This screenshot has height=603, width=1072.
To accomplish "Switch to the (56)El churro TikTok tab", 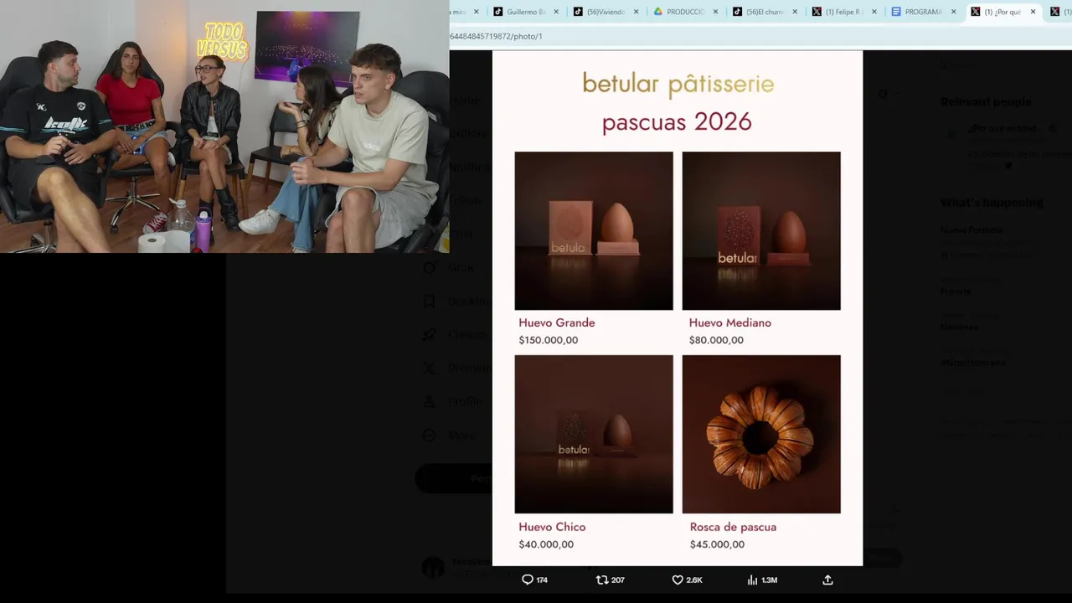I will pyautogui.click(x=764, y=12).
